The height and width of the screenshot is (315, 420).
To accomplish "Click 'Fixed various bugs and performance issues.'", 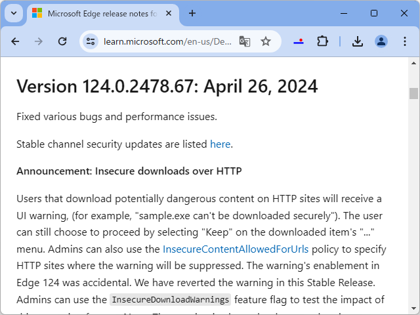I will [117, 117].
